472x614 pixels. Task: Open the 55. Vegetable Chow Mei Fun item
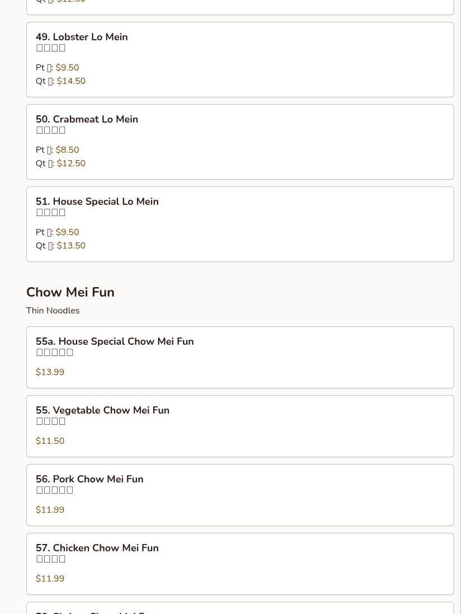tap(102, 410)
